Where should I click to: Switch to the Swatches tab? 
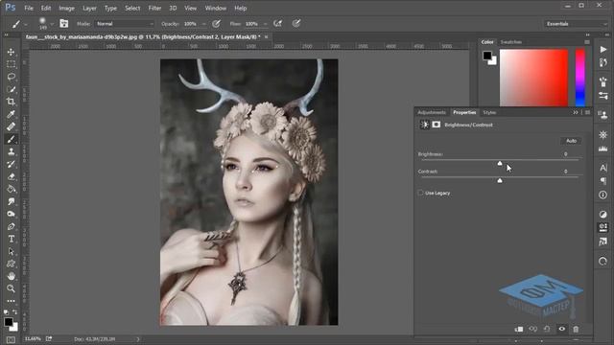click(511, 42)
